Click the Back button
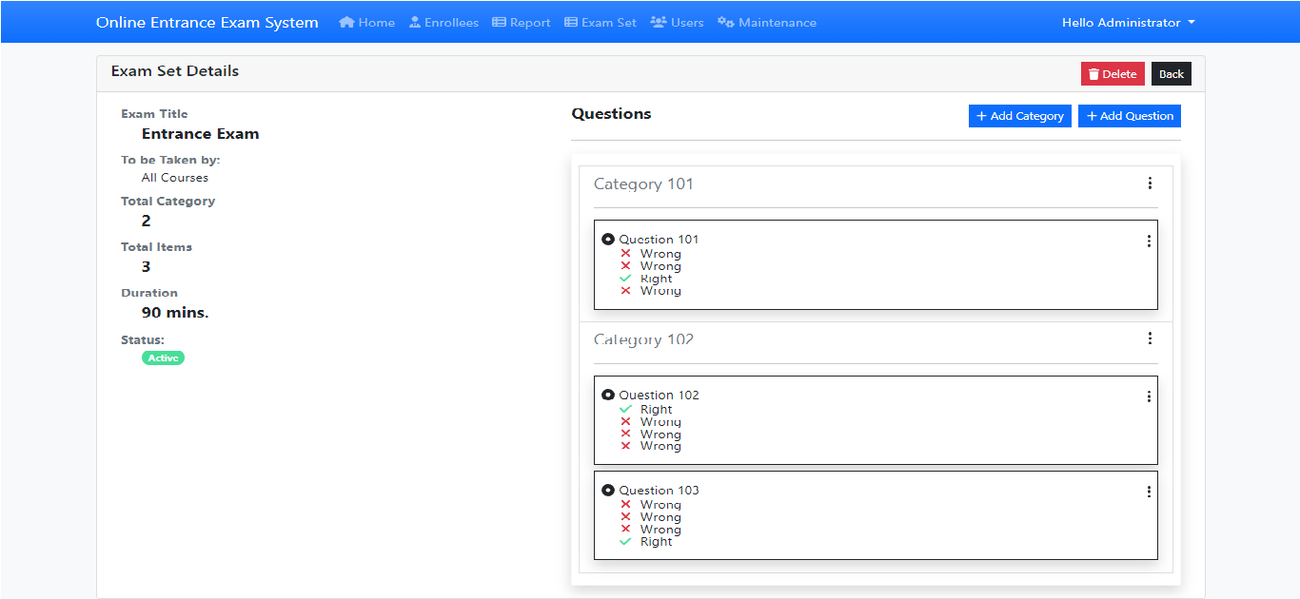This screenshot has width=1300, height=599. click(x=1172, y=74)
